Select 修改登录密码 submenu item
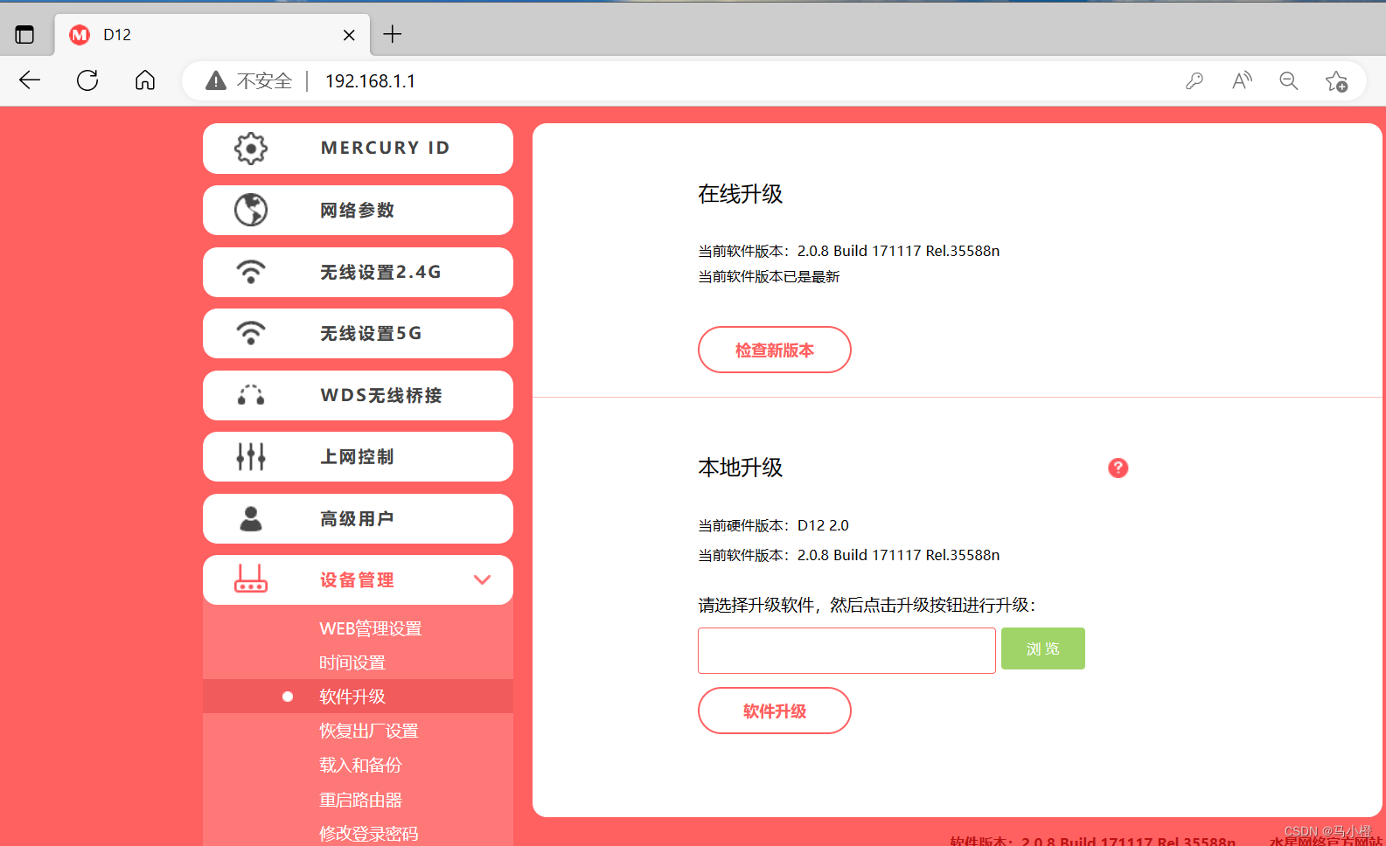 pos(369,834)
